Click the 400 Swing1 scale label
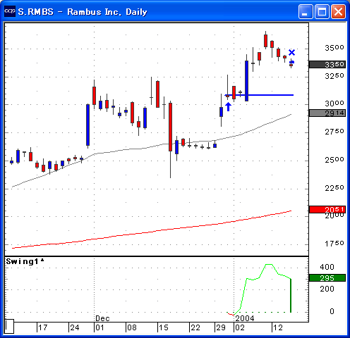This screenshot has height=338, width=350. coord(327,267)
